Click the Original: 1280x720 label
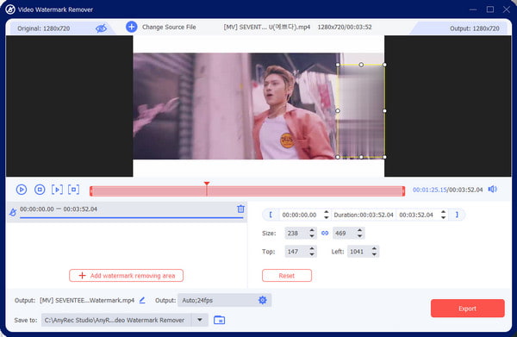This screenshot has width=517, height=337. (44, 28)
